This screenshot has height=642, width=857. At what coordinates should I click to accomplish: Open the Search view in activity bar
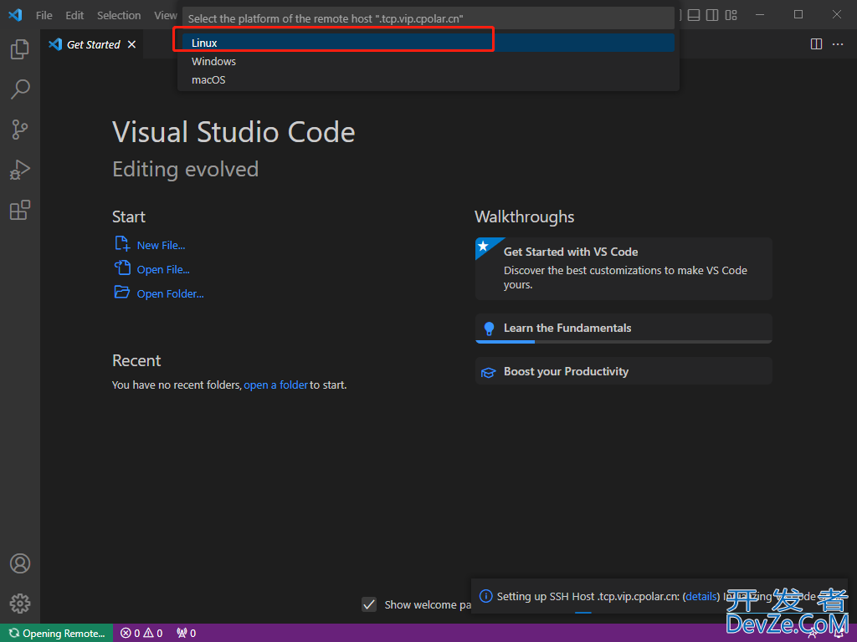coord(20,89)
